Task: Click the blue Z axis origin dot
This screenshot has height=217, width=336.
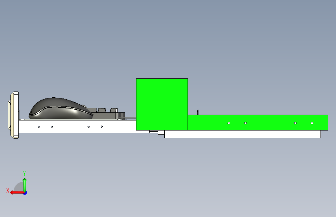Action: coord(25,193)
